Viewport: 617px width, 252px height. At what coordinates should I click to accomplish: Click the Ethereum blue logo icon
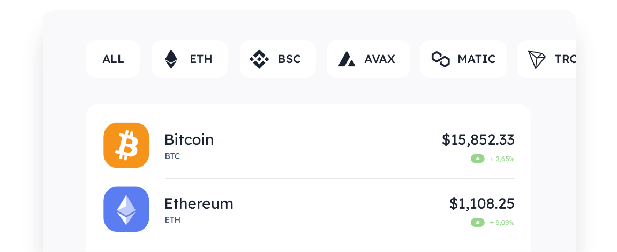click(x=126, y=209)
